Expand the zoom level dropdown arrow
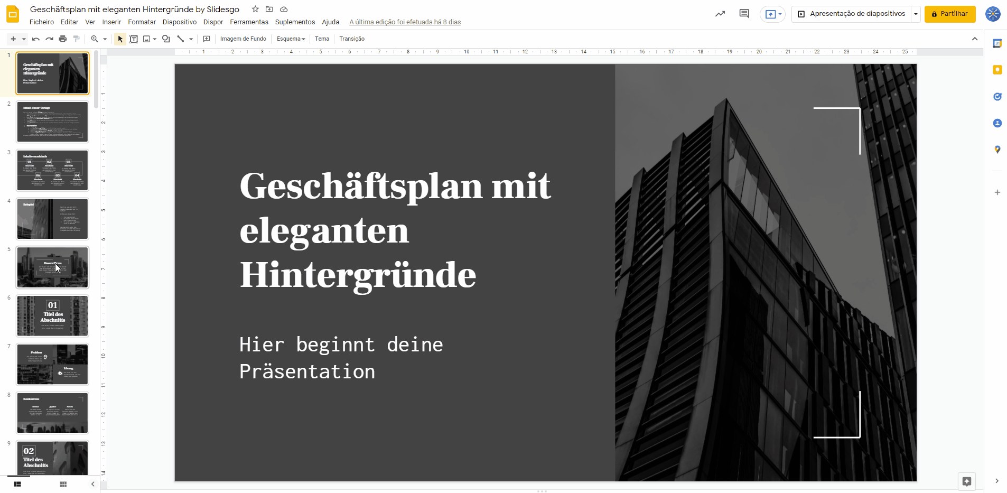This screenshot has width=1007, height=493. pos(105,39)
